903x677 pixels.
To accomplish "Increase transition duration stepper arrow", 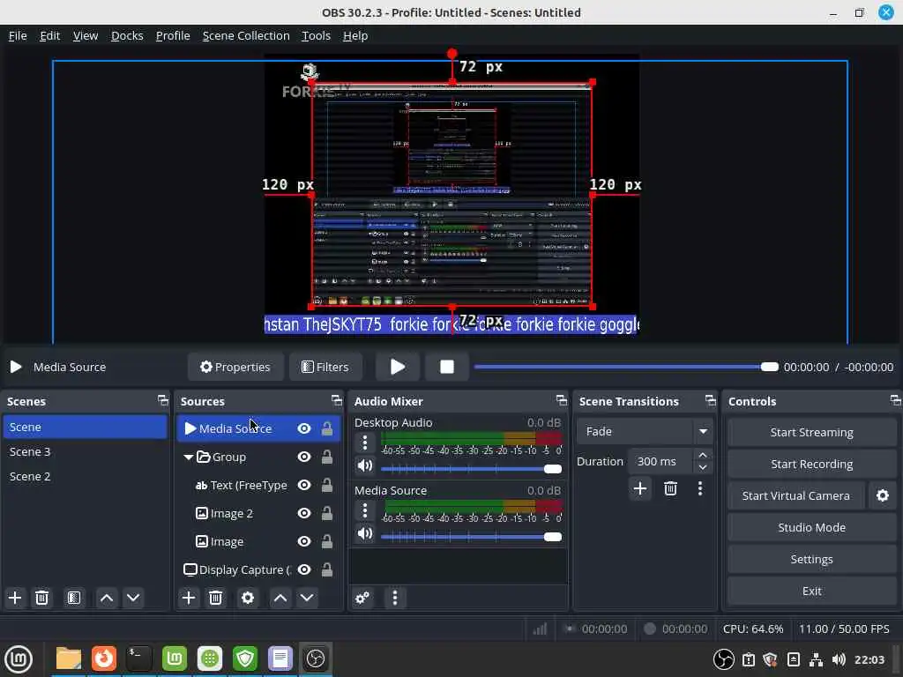I will [703, 456].
